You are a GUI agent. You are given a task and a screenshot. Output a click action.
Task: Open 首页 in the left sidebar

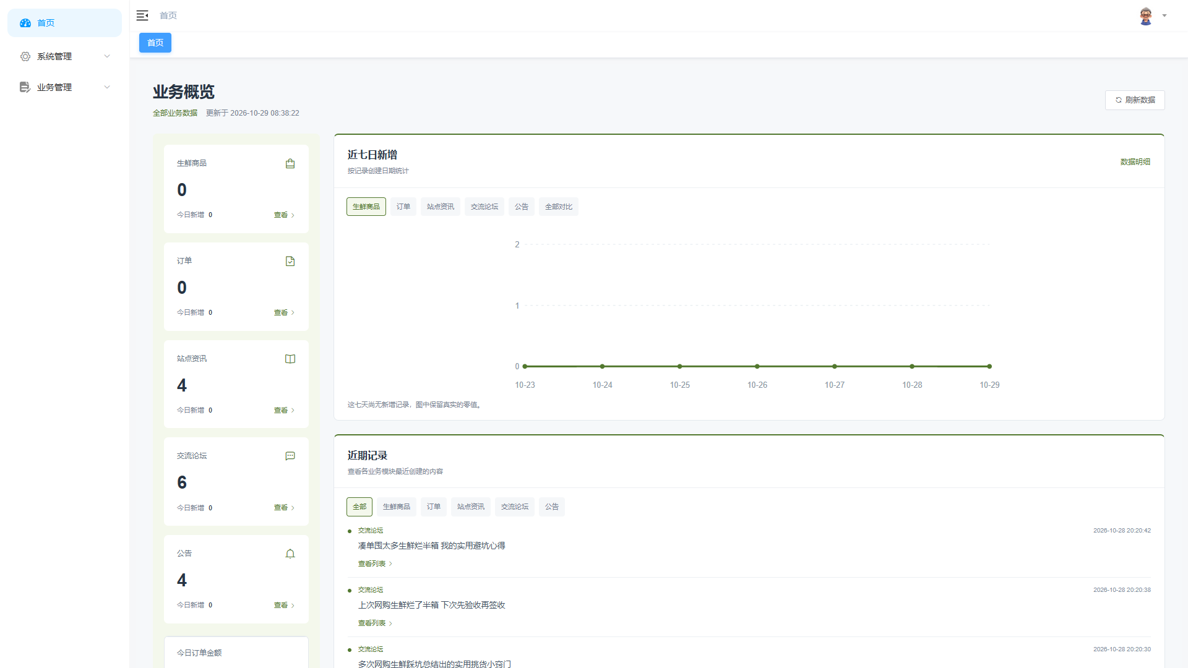coord(64,23)
